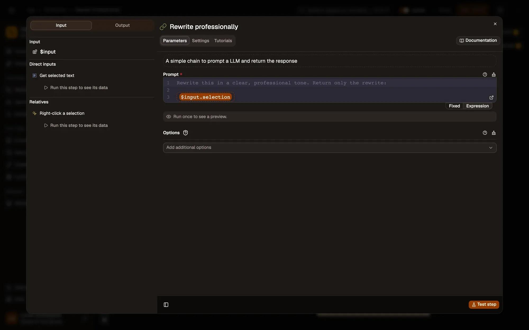Click the Run once to see a preview bar
Image resolution: width=529 pixels, height=330 pixels.
pyautogui.click(x=330, y=117)
